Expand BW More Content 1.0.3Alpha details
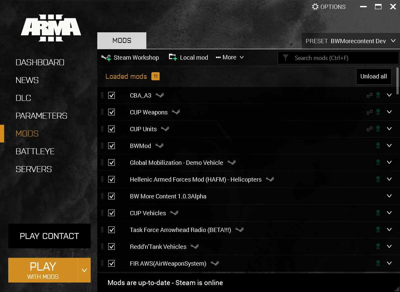This screenshot has height=292, width=400. pos(389,196)
